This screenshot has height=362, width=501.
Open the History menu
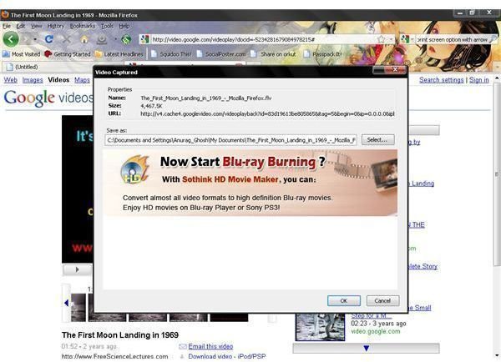point(56,26)
